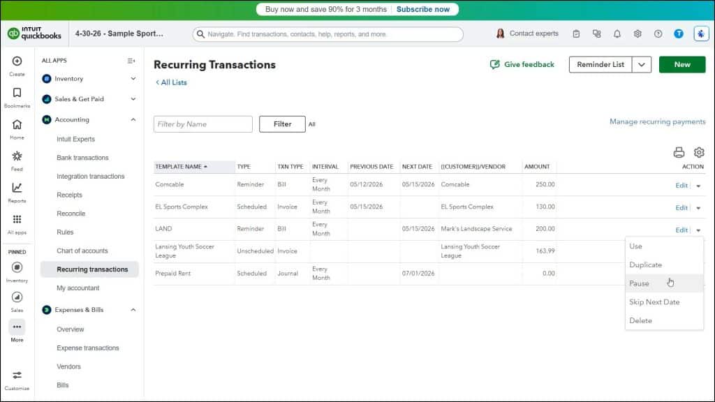The image size is (715, 402).
Task: Choose Use from the action menu
Action: pyautogui.click(x=665, y=246)
